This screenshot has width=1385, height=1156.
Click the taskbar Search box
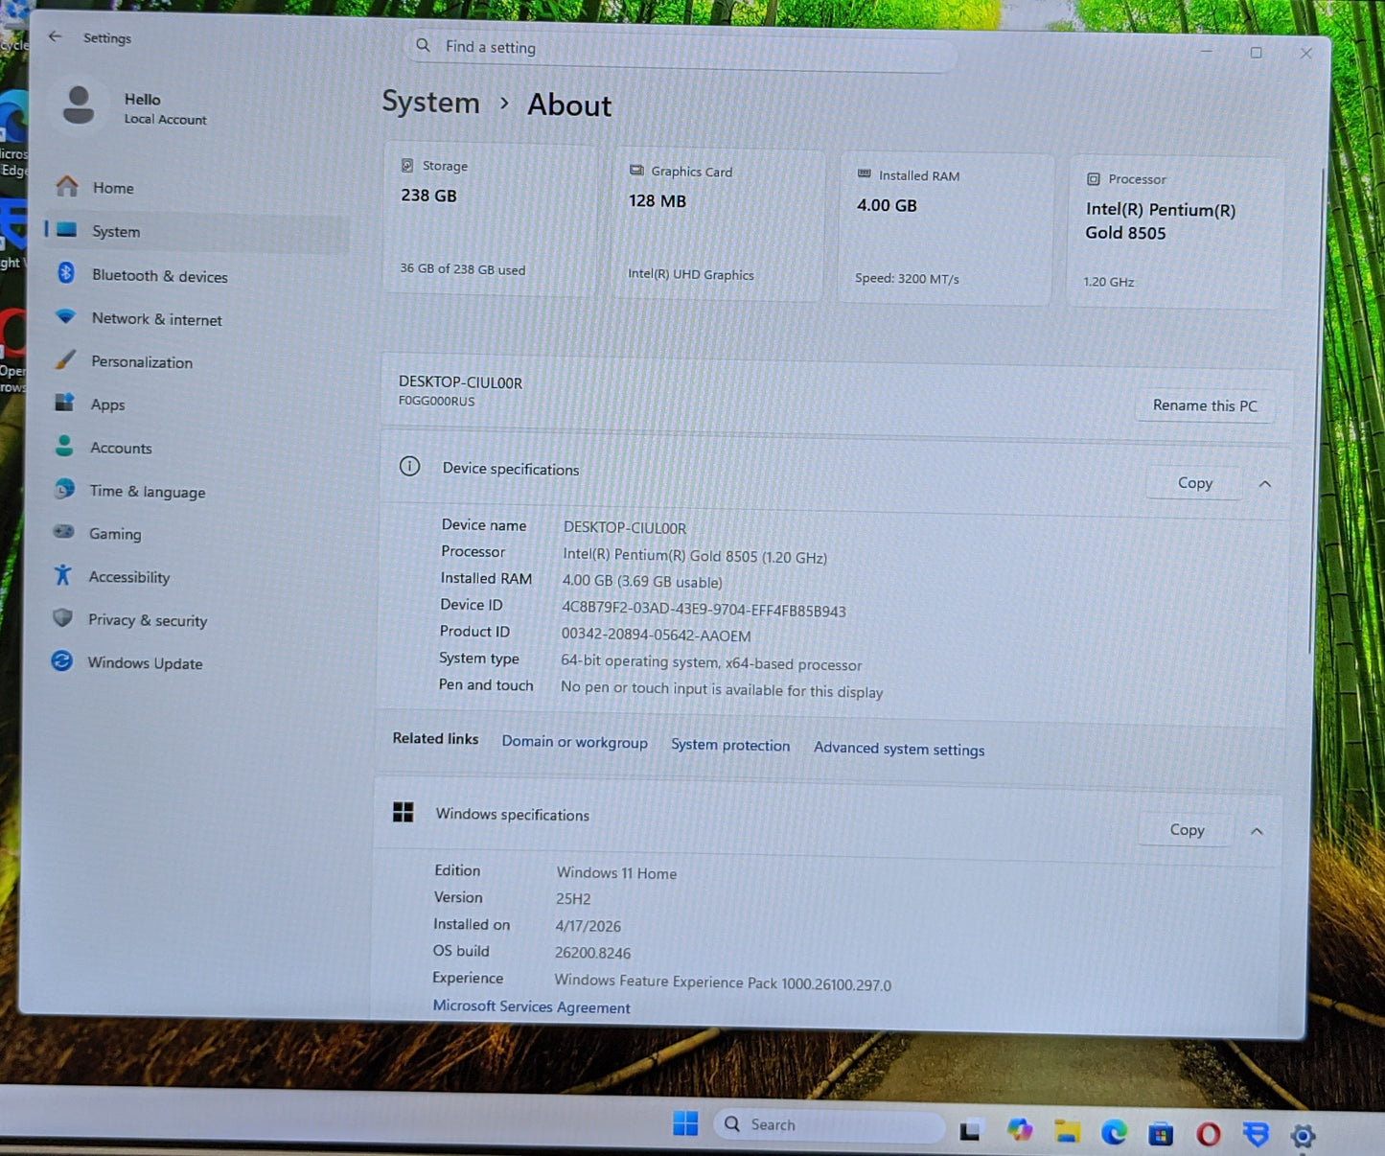tap(828, 1125)
